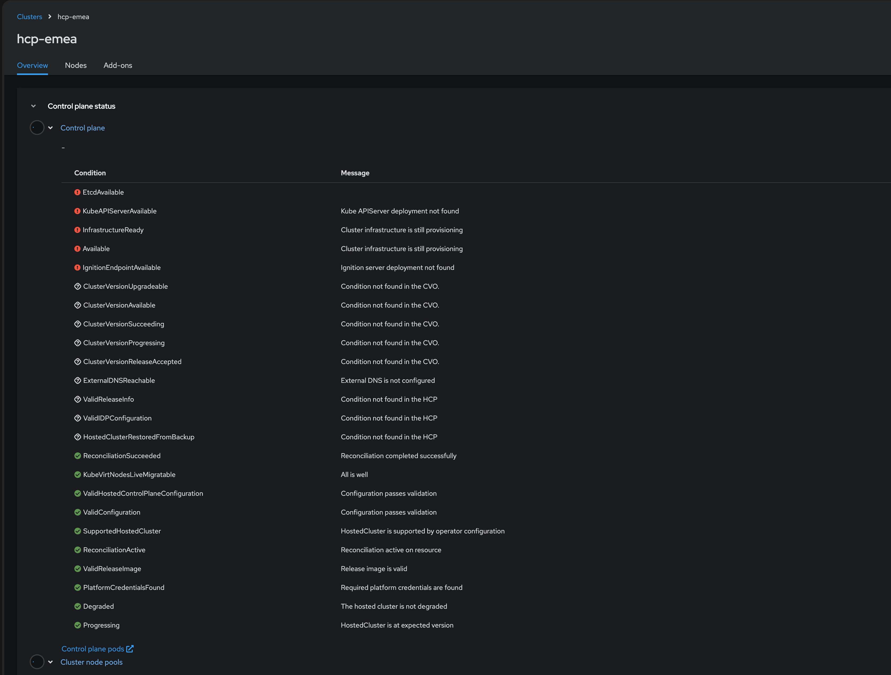Open the Add-ons tab

(118, 65)
